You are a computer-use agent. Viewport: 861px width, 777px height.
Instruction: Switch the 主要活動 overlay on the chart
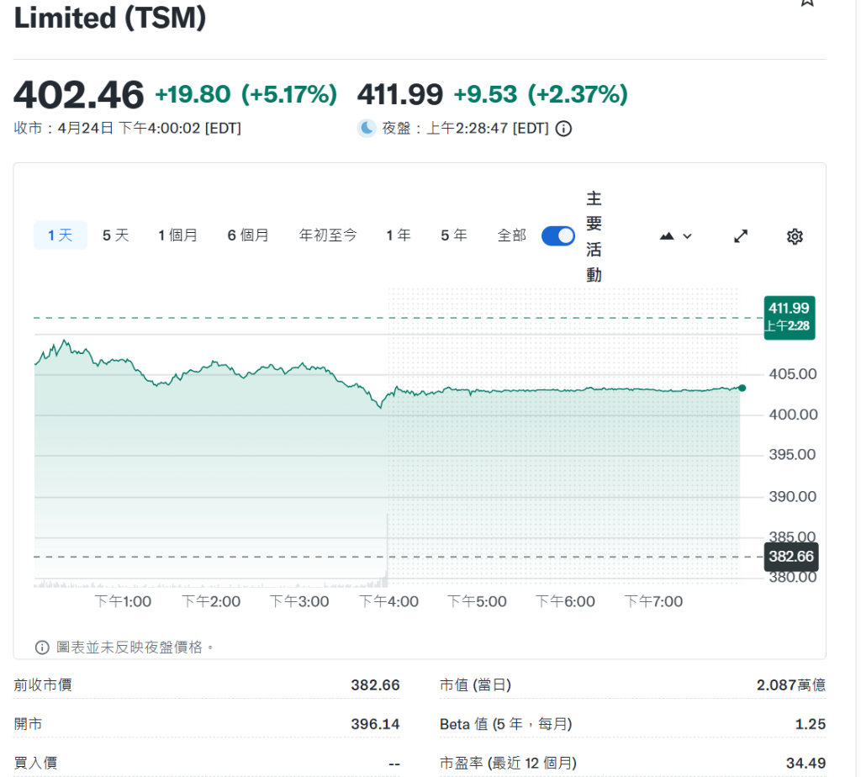point(557,235)
